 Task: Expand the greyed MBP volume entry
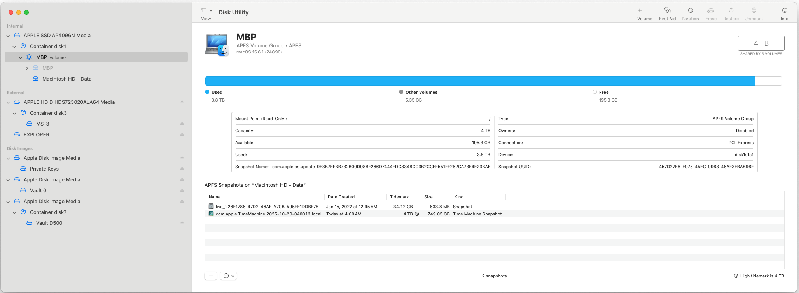tap(27, 68)
